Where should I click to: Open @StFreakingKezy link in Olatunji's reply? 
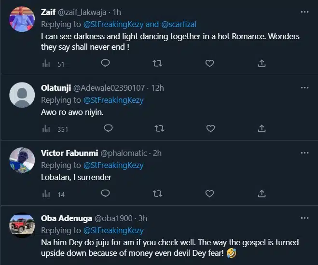click(x=113, y=100)
